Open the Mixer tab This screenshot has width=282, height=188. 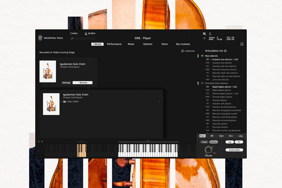point(131,44)
